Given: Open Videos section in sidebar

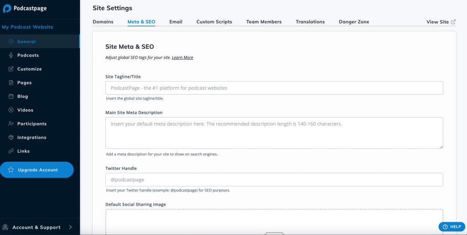Looking at the screenshot, I should pos(40,110).
